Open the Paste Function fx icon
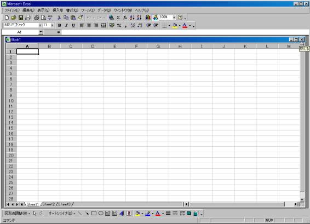The image size is (310, 224). click(125, 18)
